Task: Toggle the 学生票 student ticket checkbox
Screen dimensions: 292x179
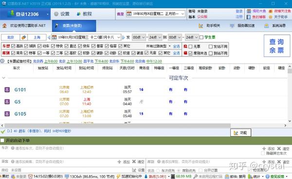Action: click(201, 37)
